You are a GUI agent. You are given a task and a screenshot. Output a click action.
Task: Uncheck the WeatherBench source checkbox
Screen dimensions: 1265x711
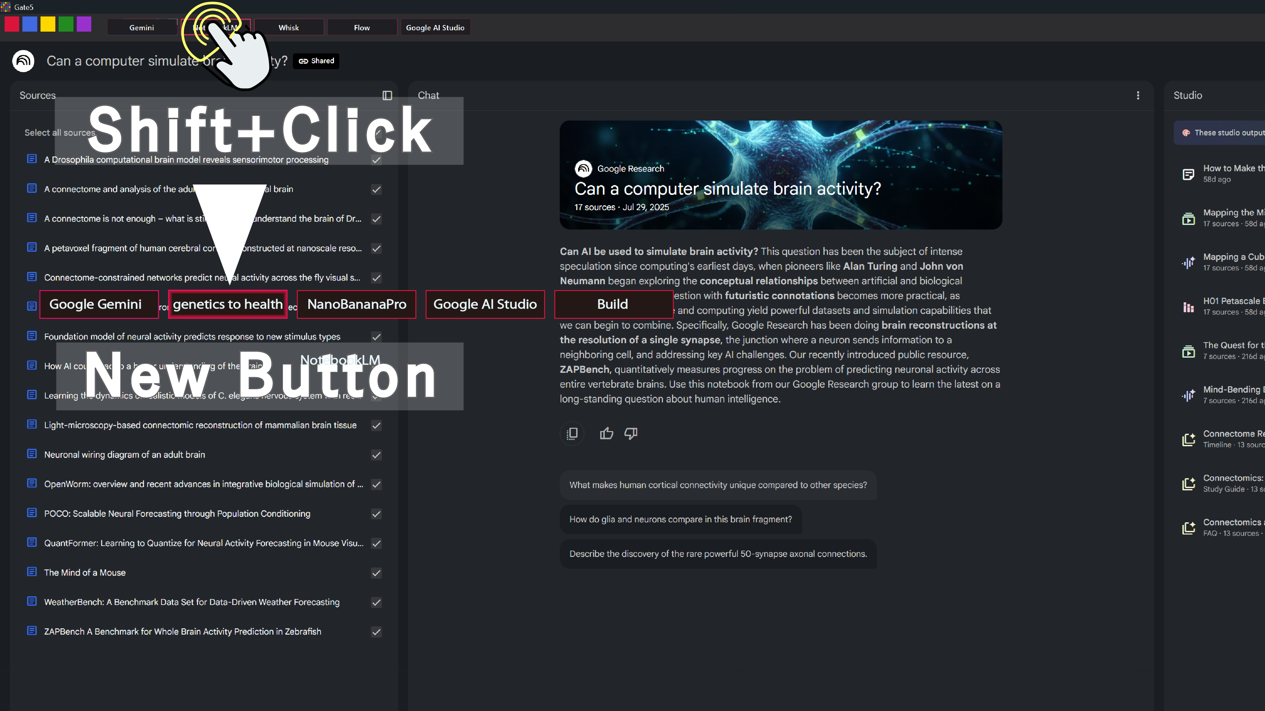click(376, 602)
